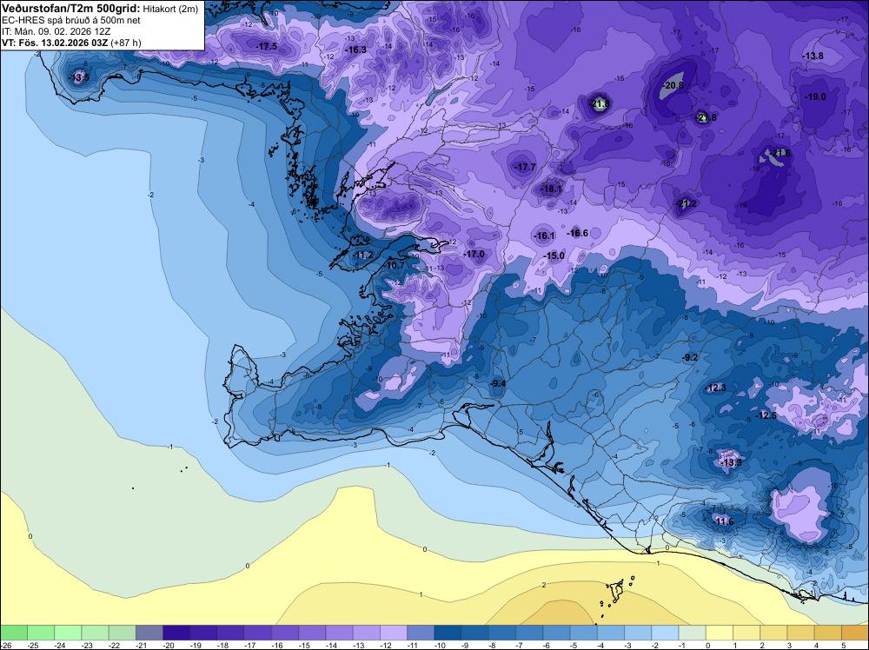Screen dimensions: 869x650
Task: Select the legend swatch labeled -16
Action: click(x=285, y=633)
